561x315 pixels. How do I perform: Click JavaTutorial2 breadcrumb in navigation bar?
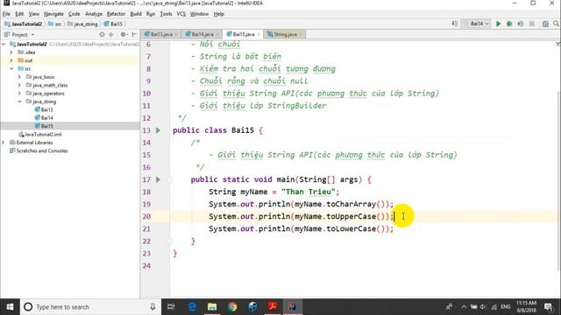(x=24, y=24)
